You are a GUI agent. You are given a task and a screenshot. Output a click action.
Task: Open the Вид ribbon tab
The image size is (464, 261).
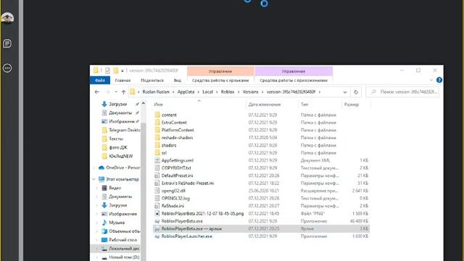tap(177, 80)
